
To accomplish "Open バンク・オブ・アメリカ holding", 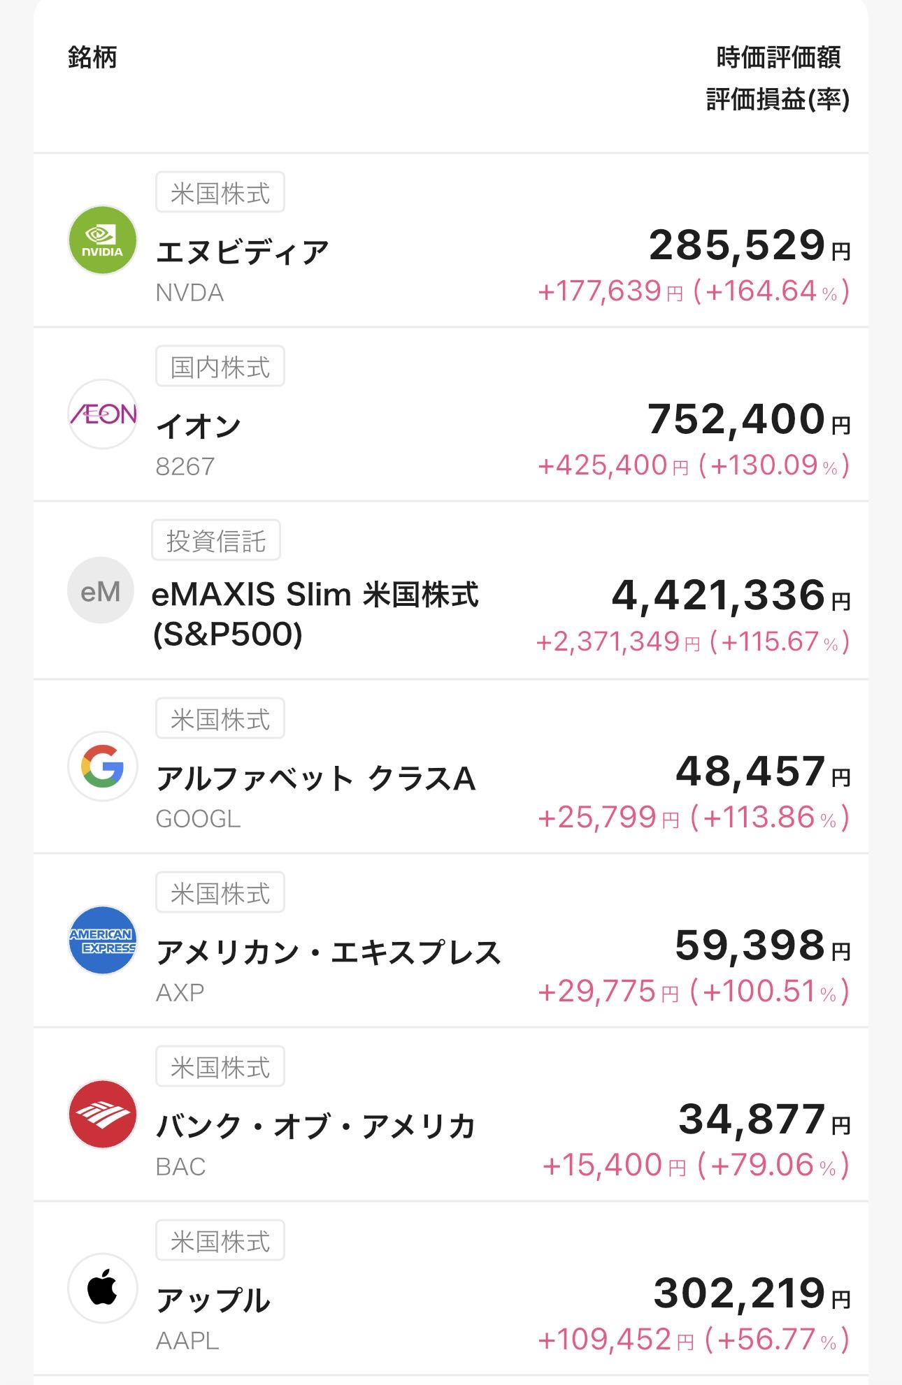I will pos(315,1126).
